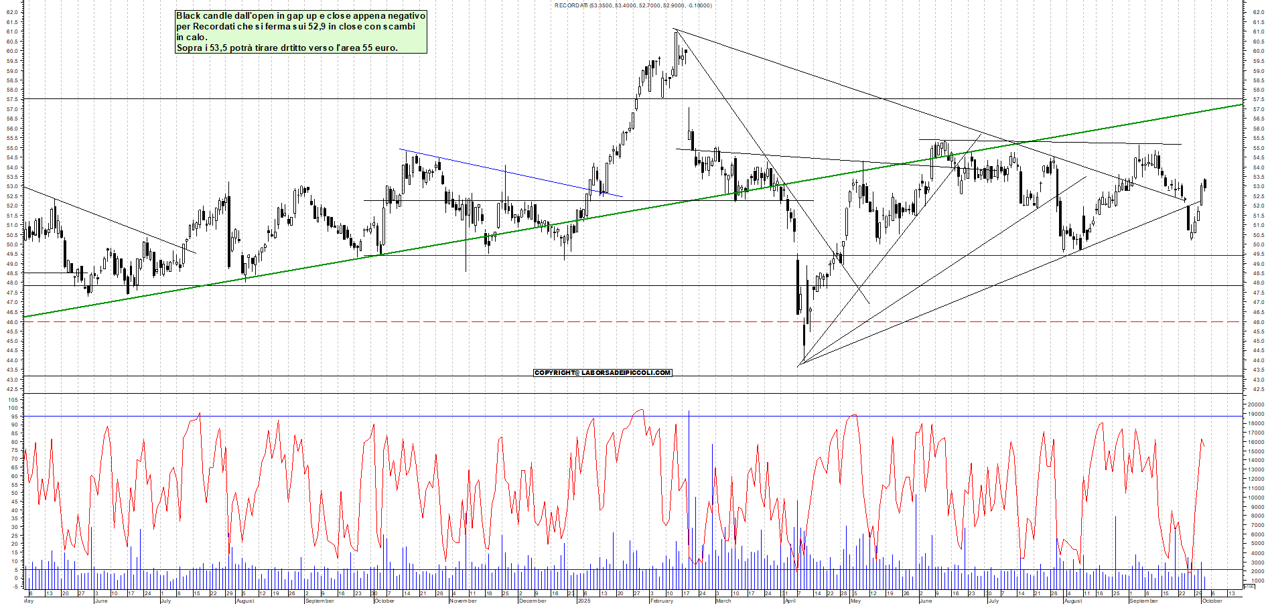Viewport: 1266px width, 604px height.
Task: Click the COPYRIGHT laborsadeipiccoli.com label
Action: coord(602,372)
